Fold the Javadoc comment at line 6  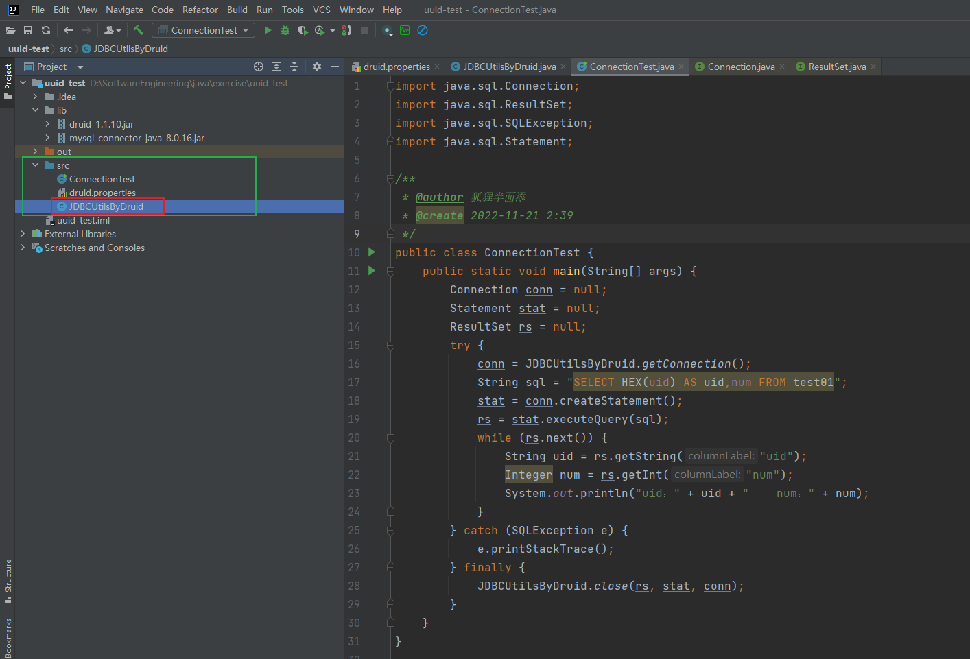(x=390, y=178)
